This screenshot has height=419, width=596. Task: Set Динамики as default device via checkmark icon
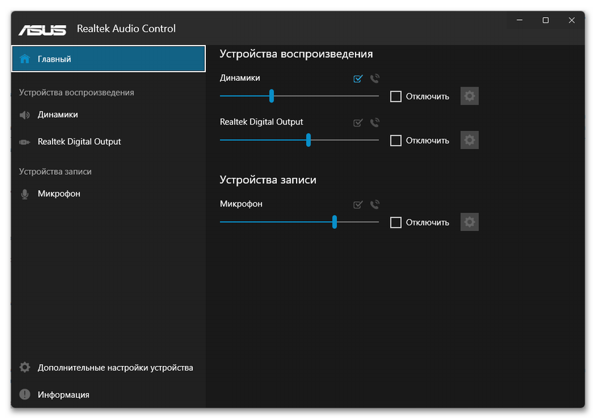click(x=358, y=79)
